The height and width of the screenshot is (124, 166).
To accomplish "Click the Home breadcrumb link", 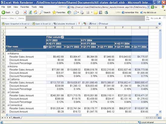I will (4, 18).
